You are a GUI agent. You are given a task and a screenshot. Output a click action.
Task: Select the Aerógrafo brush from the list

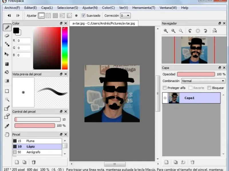click(33, 152)
